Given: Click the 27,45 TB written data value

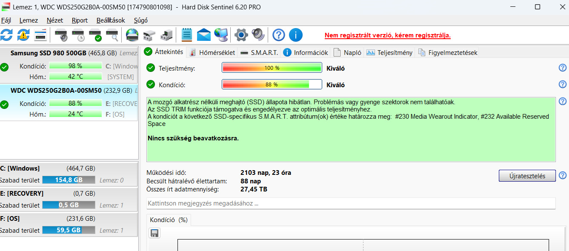Looking at the screenshot, I should coord(254,189).
